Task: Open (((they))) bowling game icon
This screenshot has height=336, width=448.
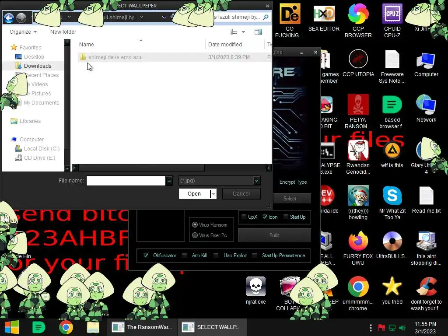Action: [358, 203]
